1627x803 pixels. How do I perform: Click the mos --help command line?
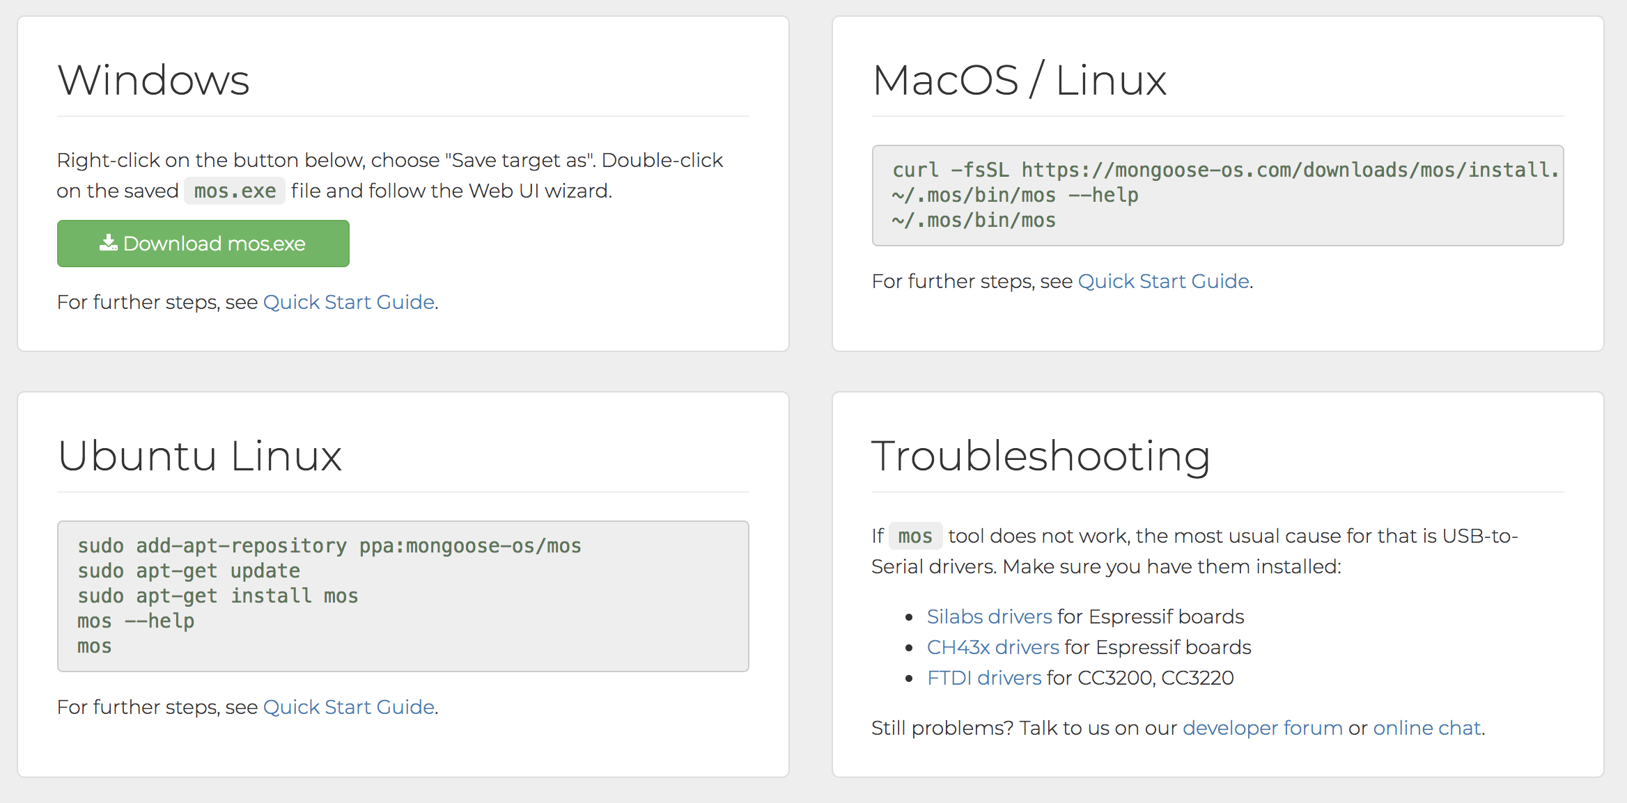(x=135, y=621)
